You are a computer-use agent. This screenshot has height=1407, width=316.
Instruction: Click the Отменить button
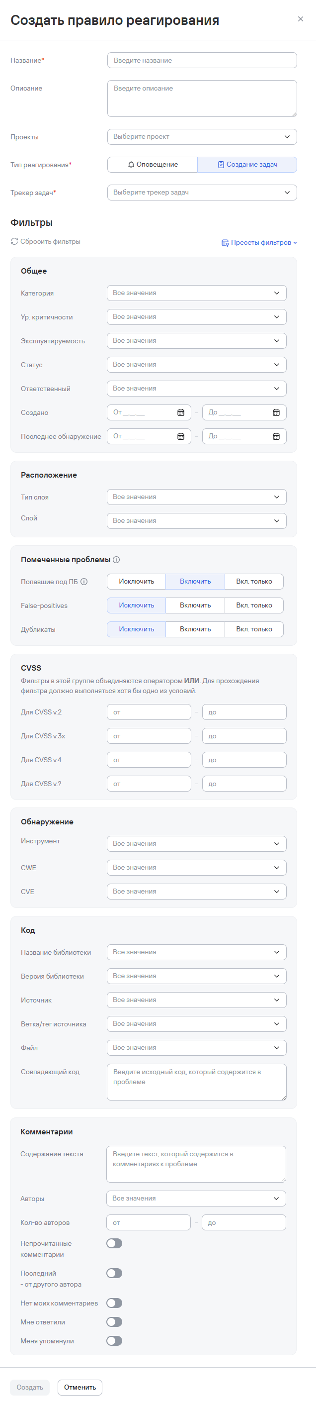[79, 1387]
